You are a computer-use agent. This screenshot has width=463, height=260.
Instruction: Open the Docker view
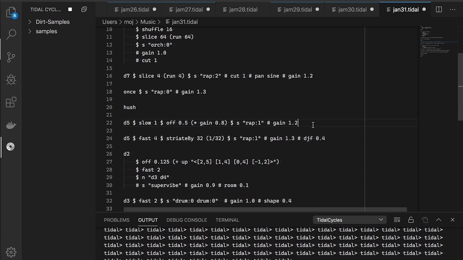11,125
